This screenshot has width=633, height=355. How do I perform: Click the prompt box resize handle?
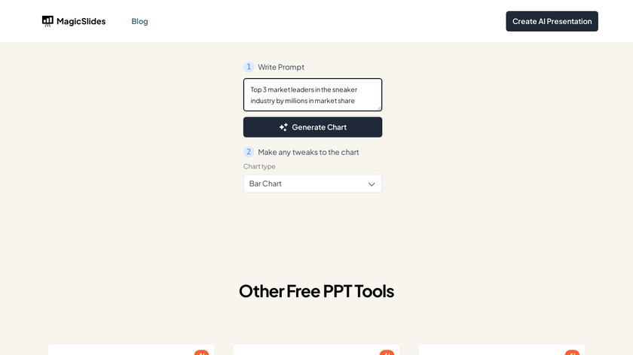pos(379,108)
